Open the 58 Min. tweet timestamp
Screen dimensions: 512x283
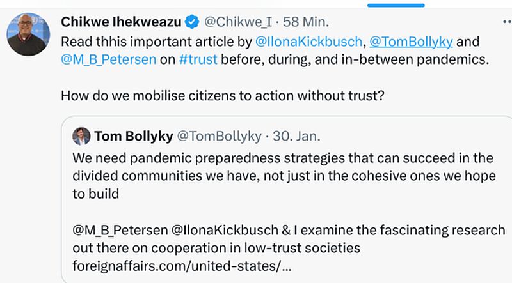tap(306, 22)
